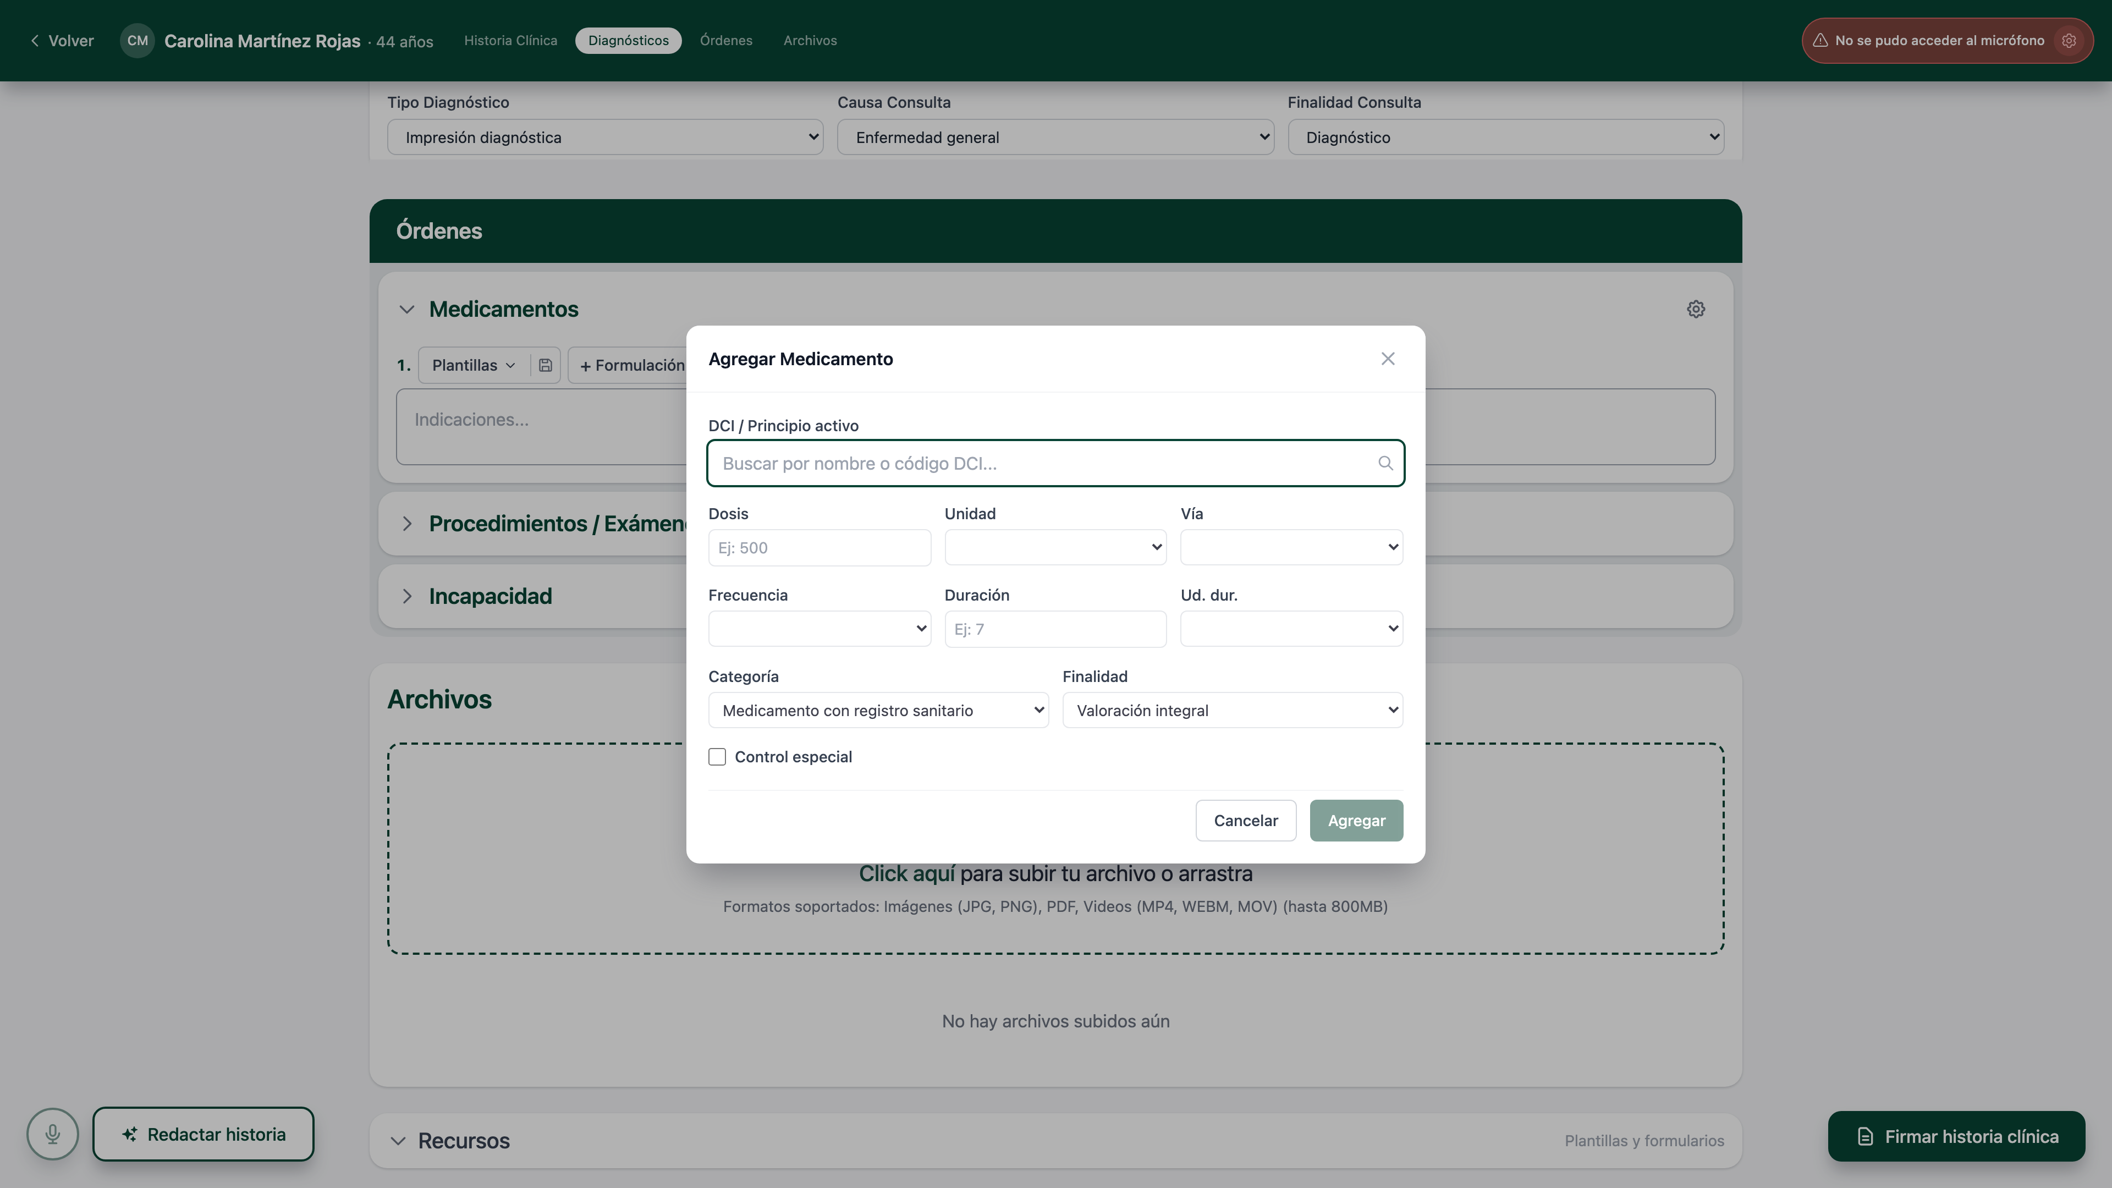2112x1188 pixels.
Task: Switch to the Historia Clínica tab
Action: coord(510,40)
